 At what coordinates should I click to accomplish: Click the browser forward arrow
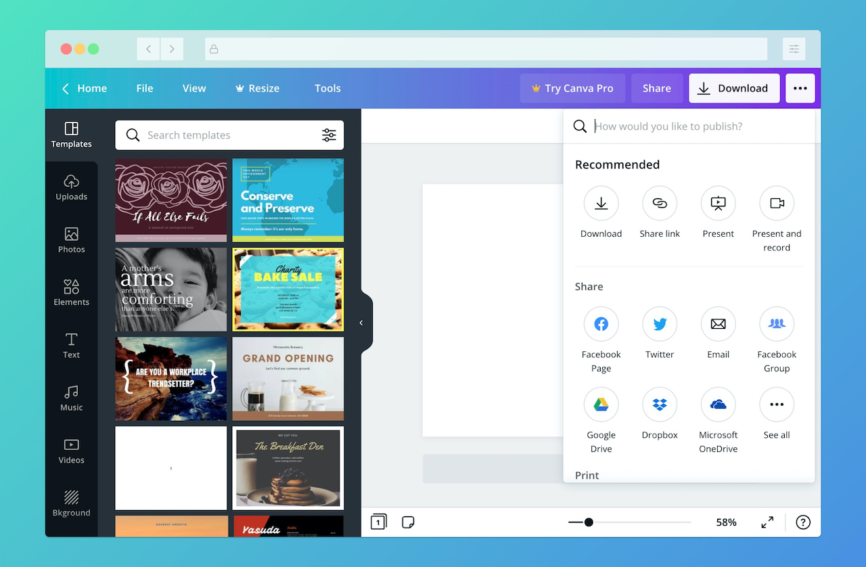click(x=172, y=49)
